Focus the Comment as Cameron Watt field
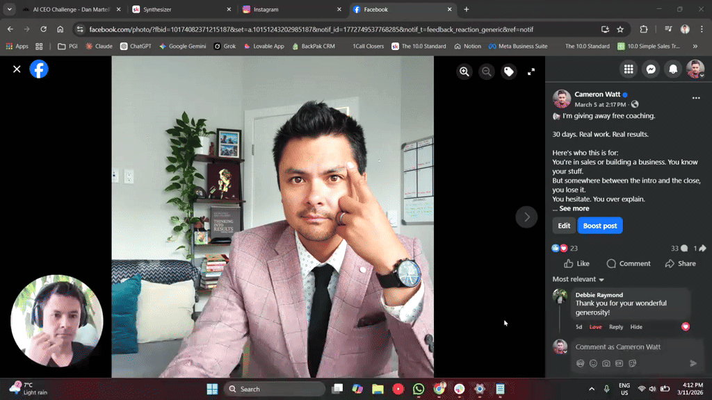Image resolution: width=712 pixels, height=400 pixels. pyautogui.click(x=636, y=347)
